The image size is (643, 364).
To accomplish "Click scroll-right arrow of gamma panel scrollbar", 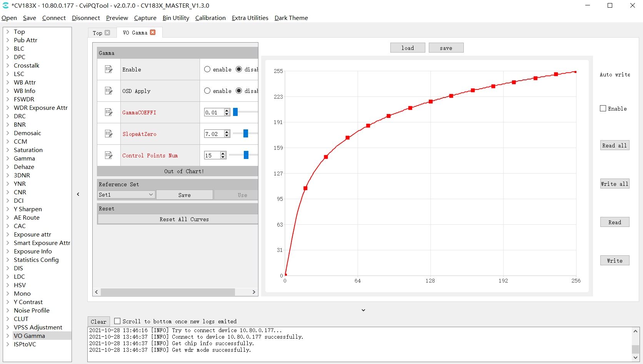I will 254,292.
